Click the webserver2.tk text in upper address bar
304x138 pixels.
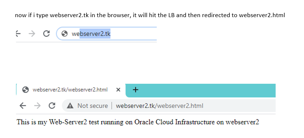click(x=91, y=34)
